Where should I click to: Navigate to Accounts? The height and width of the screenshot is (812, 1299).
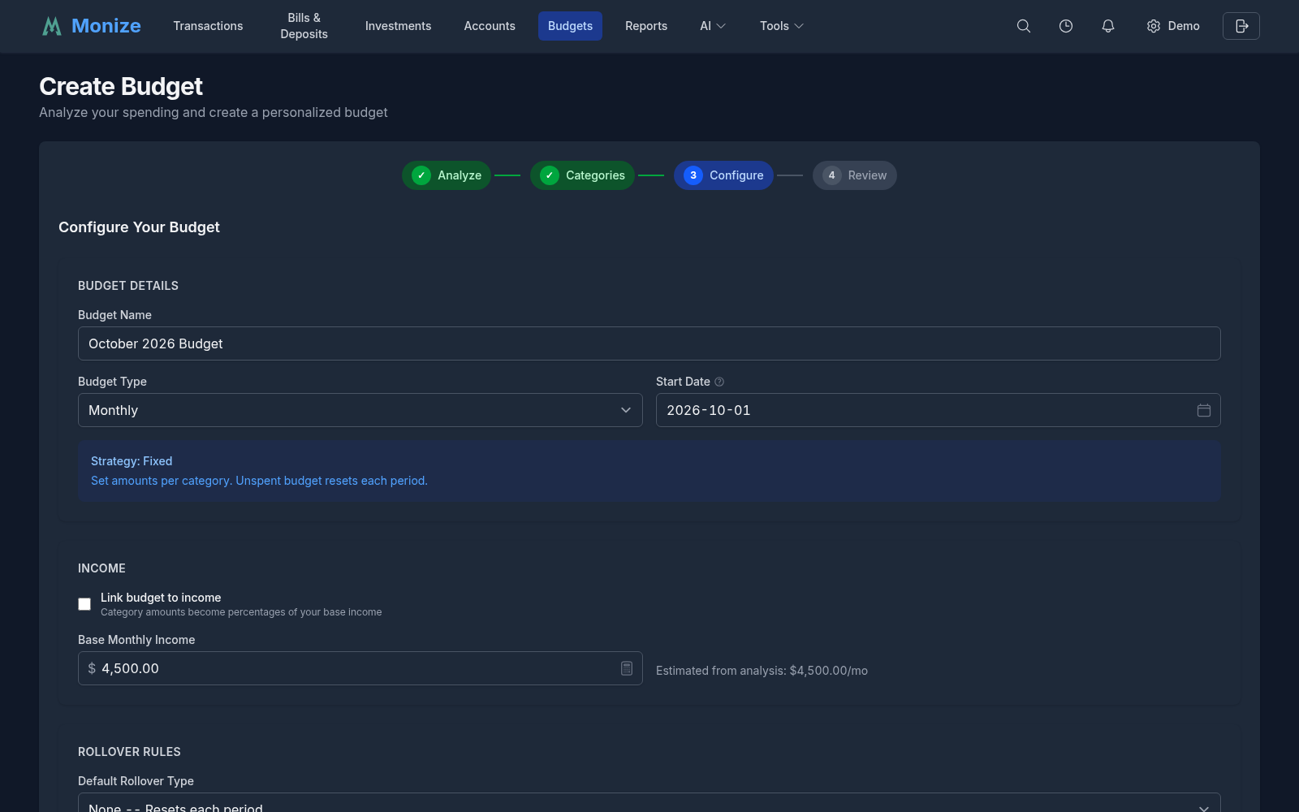(490, 26)
